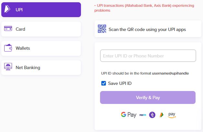Click the UPI logo icon in sidebar
The image size is (203, 132).
coord(7,9)
